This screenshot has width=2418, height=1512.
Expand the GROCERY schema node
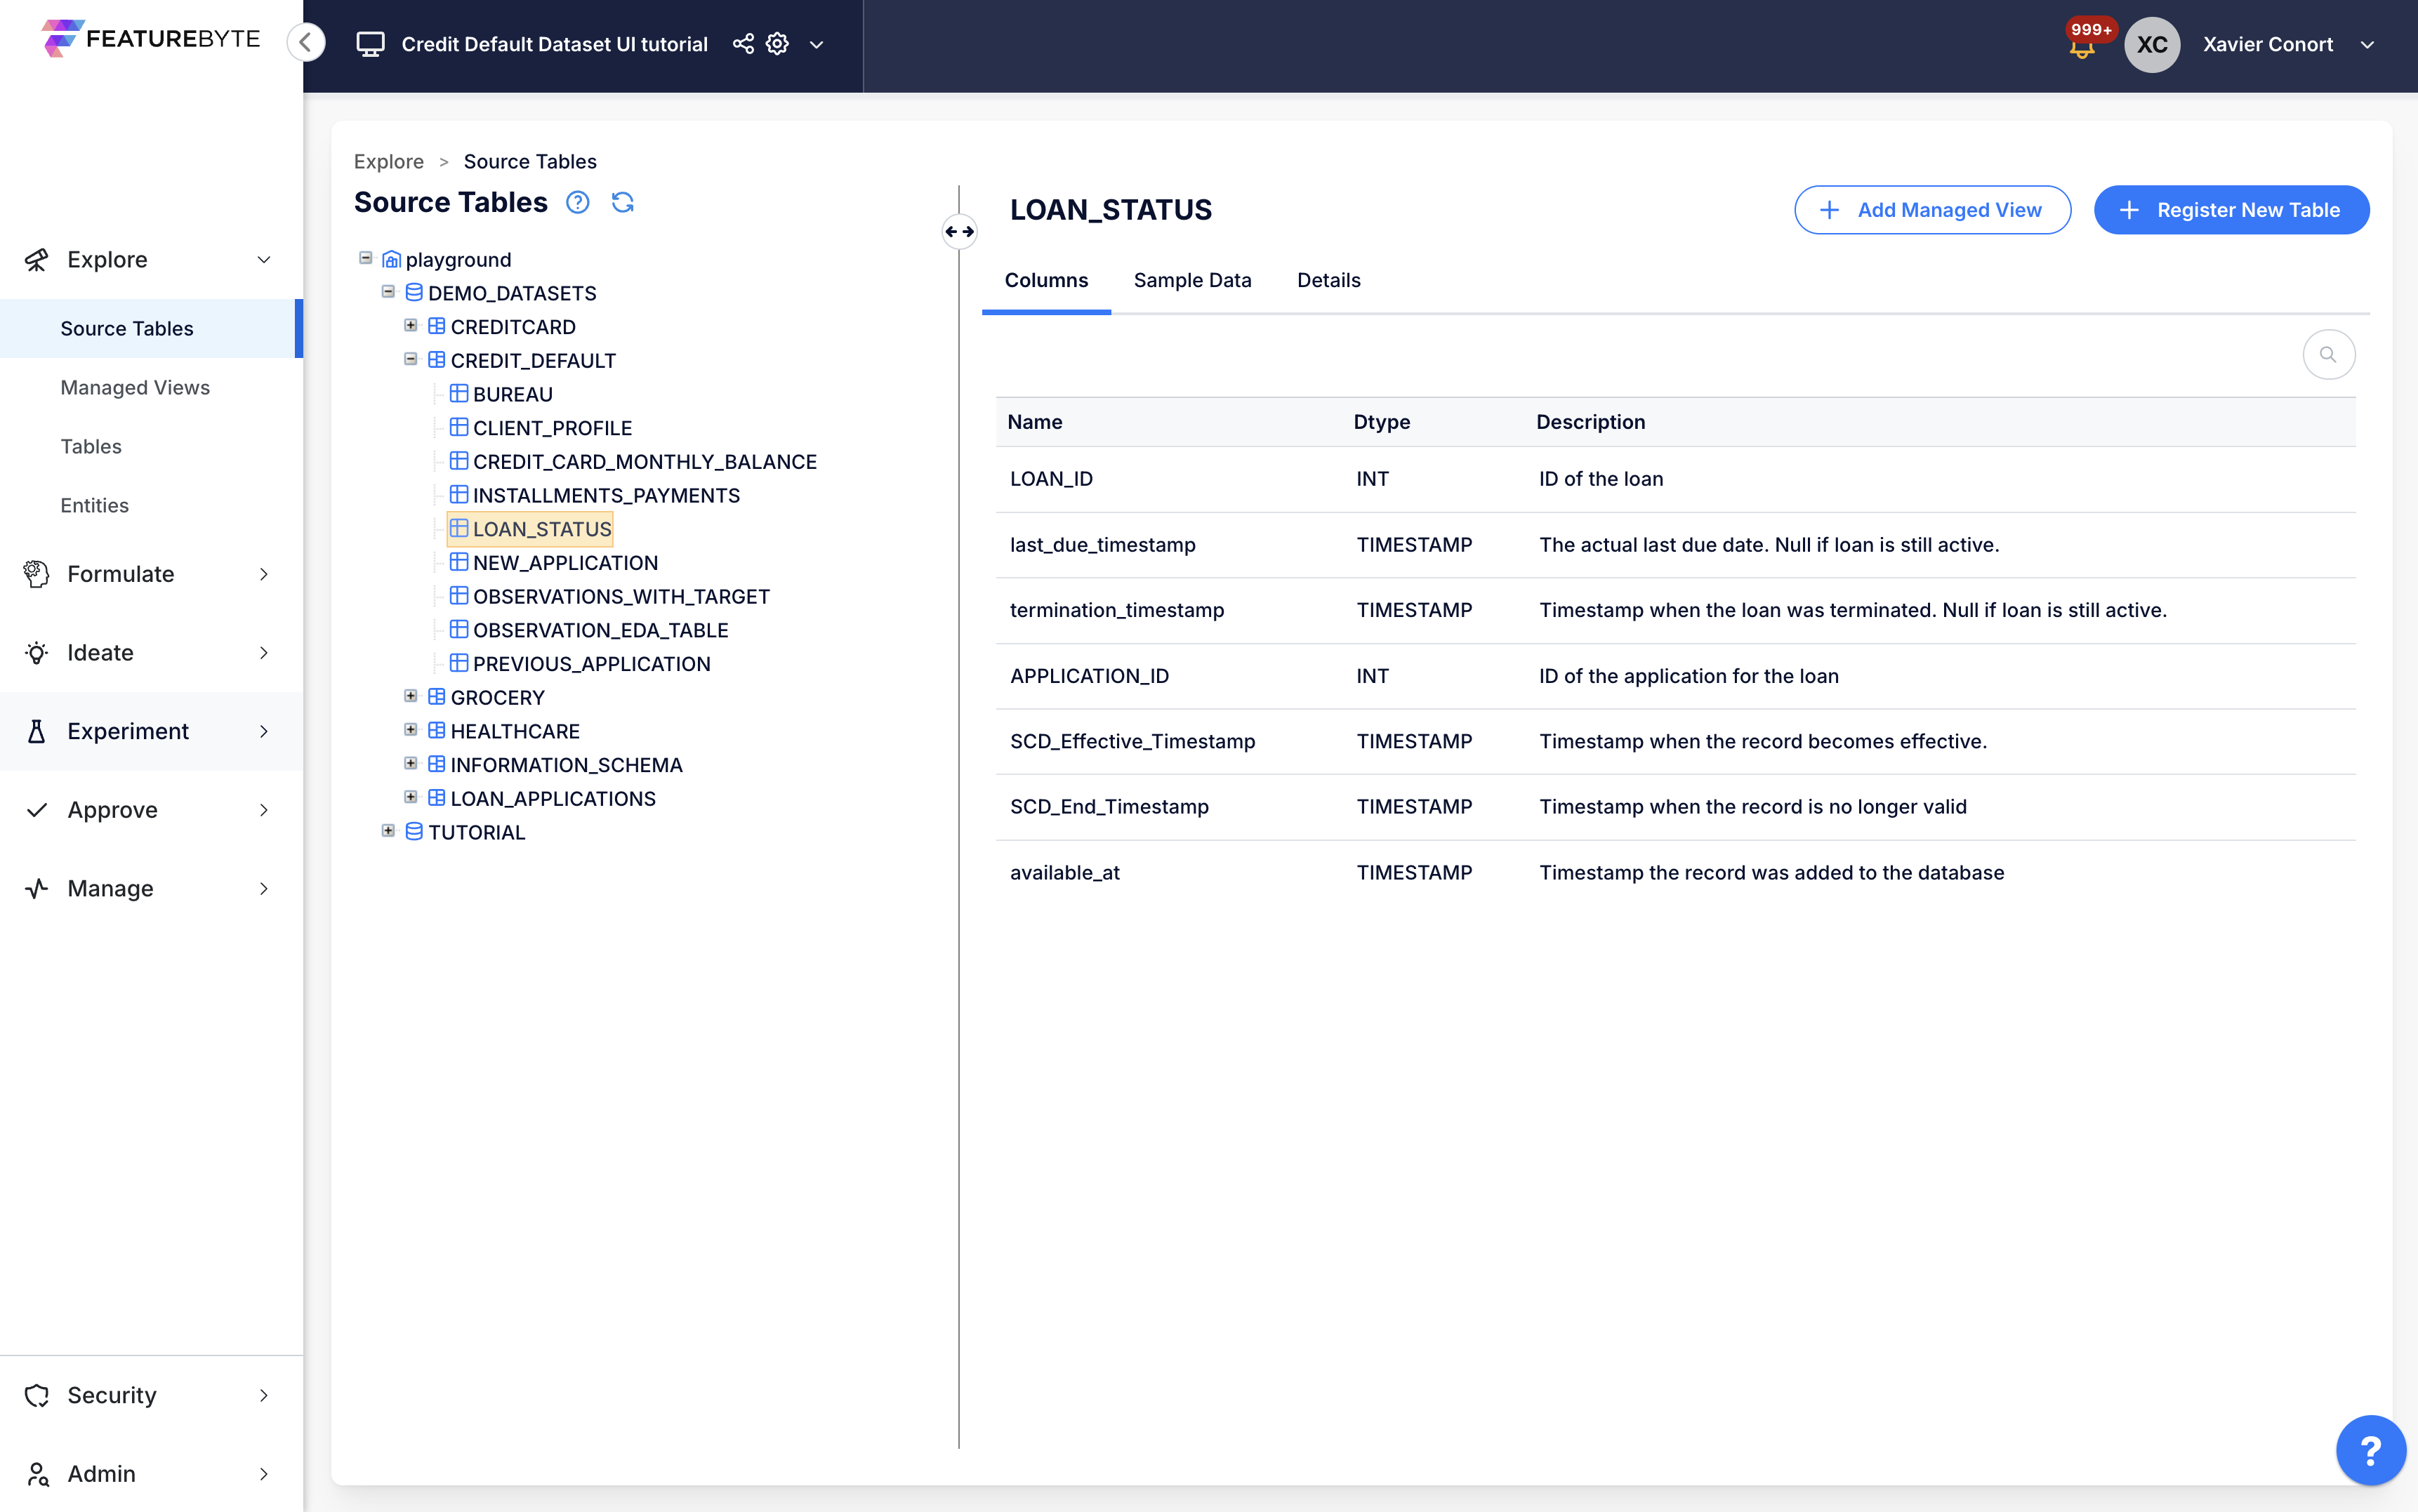click(x=410, y=697)
